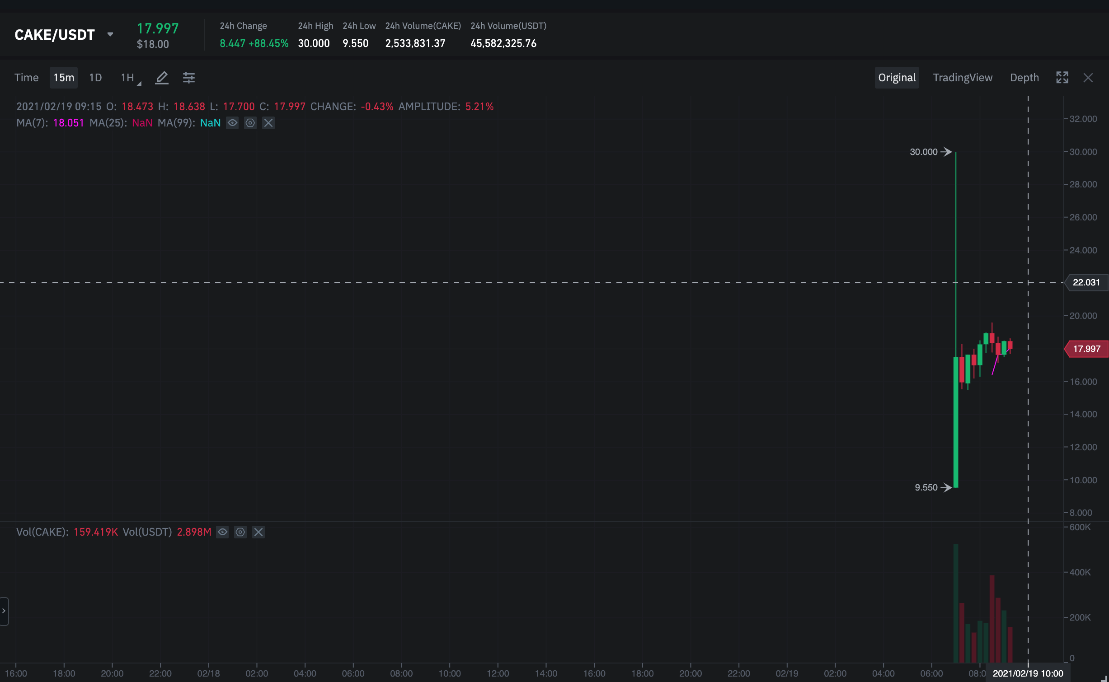The height and width of the screenshot is (682, 1109).
Task: Click the 9.550 low marker label
Action: click(x=926, y=487)
